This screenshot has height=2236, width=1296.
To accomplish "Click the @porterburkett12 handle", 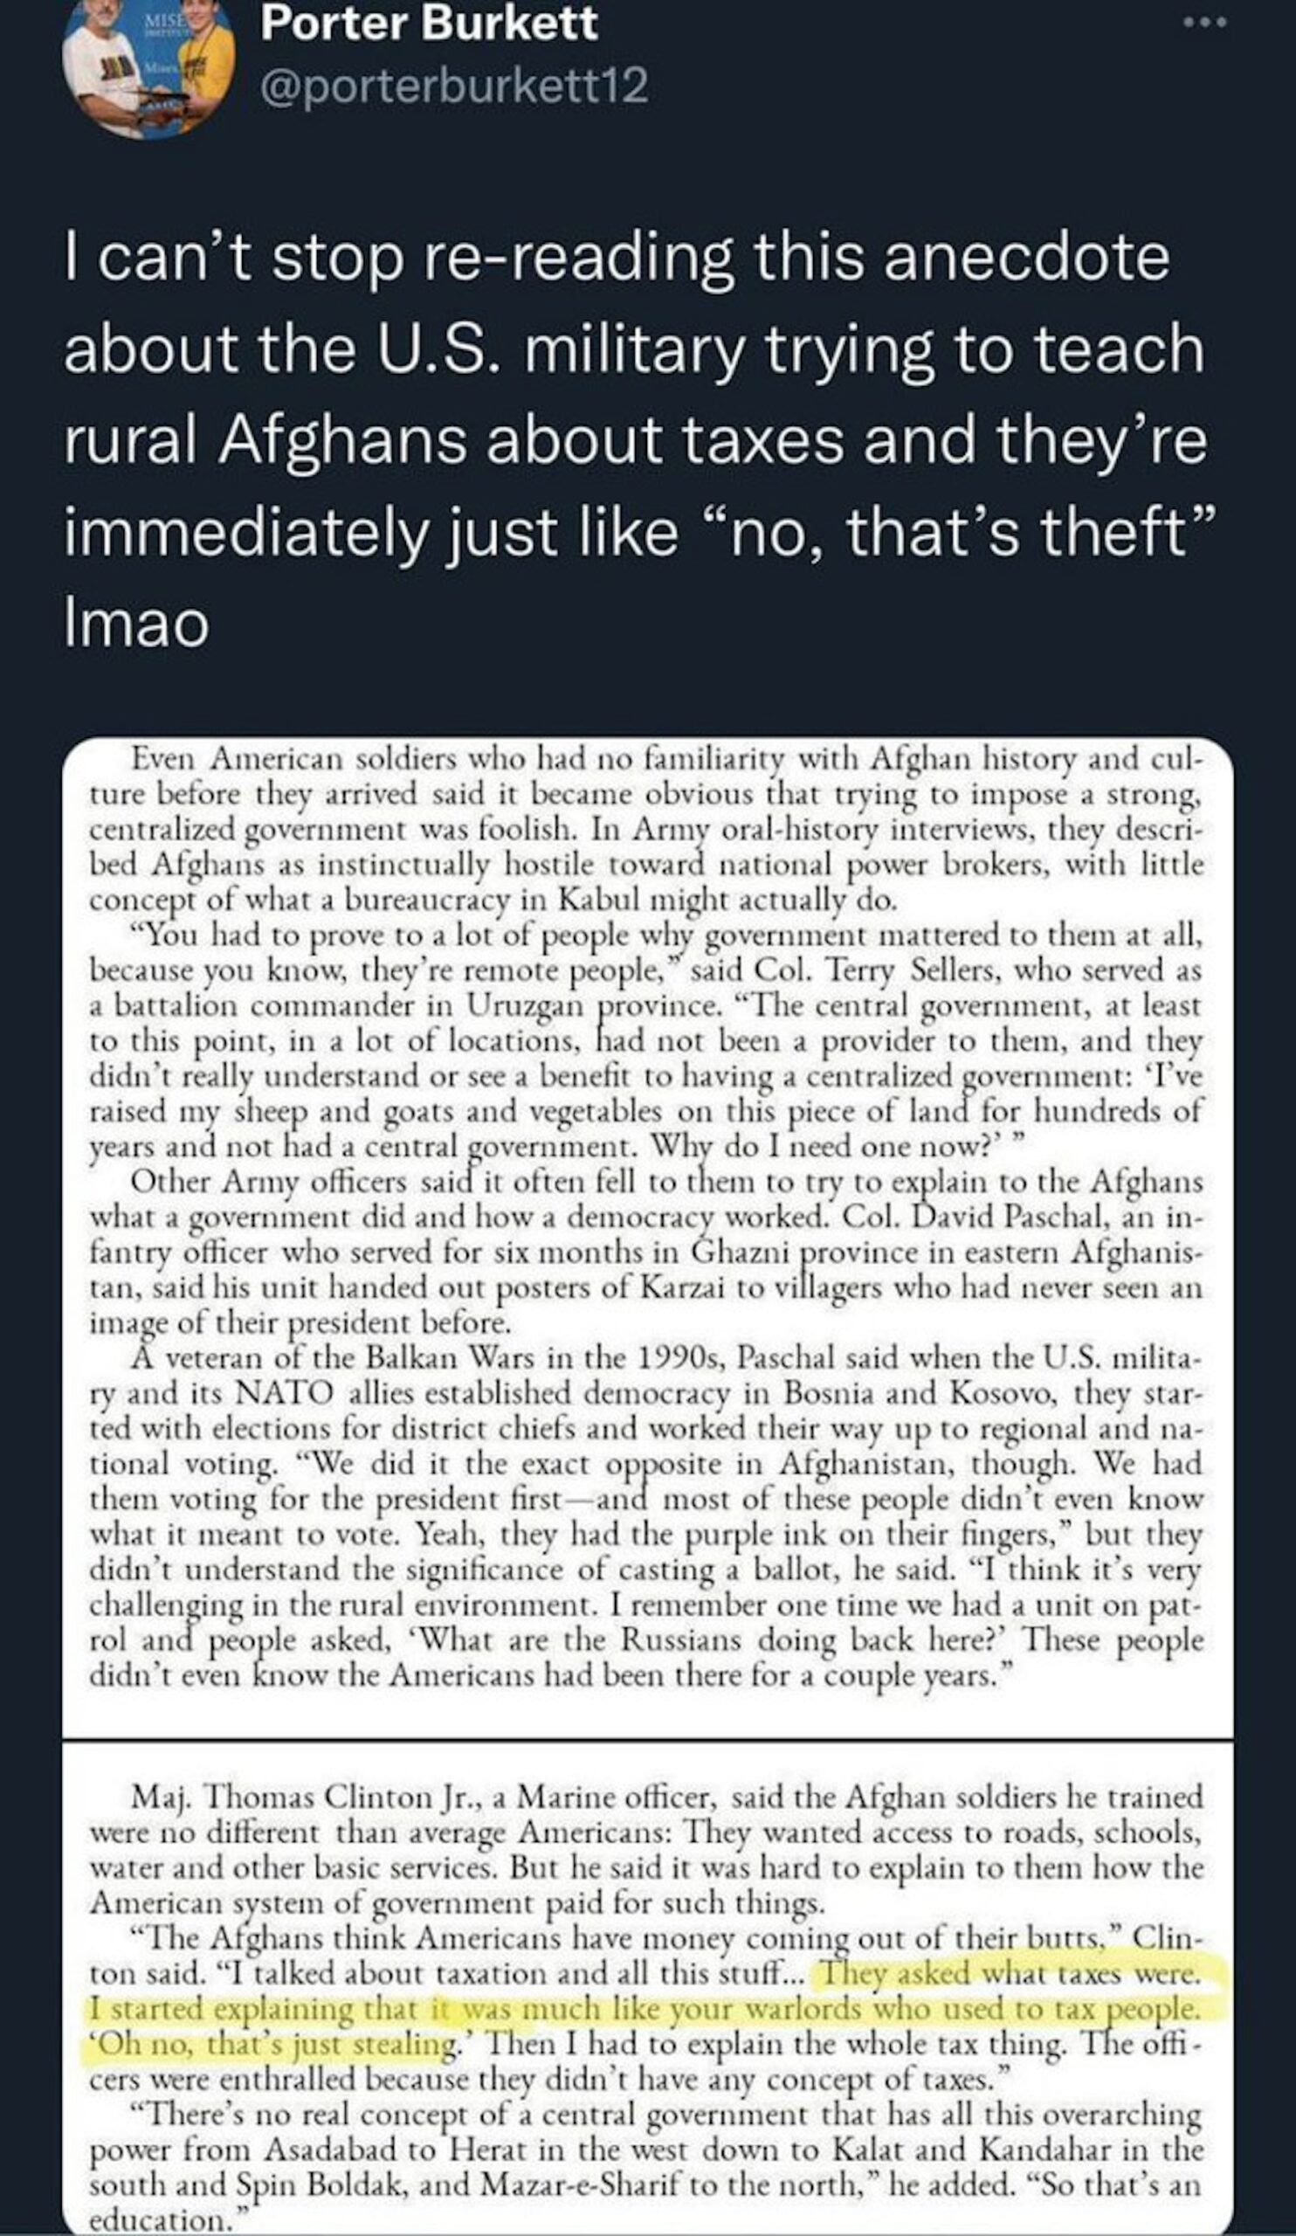I will (453, 87).
